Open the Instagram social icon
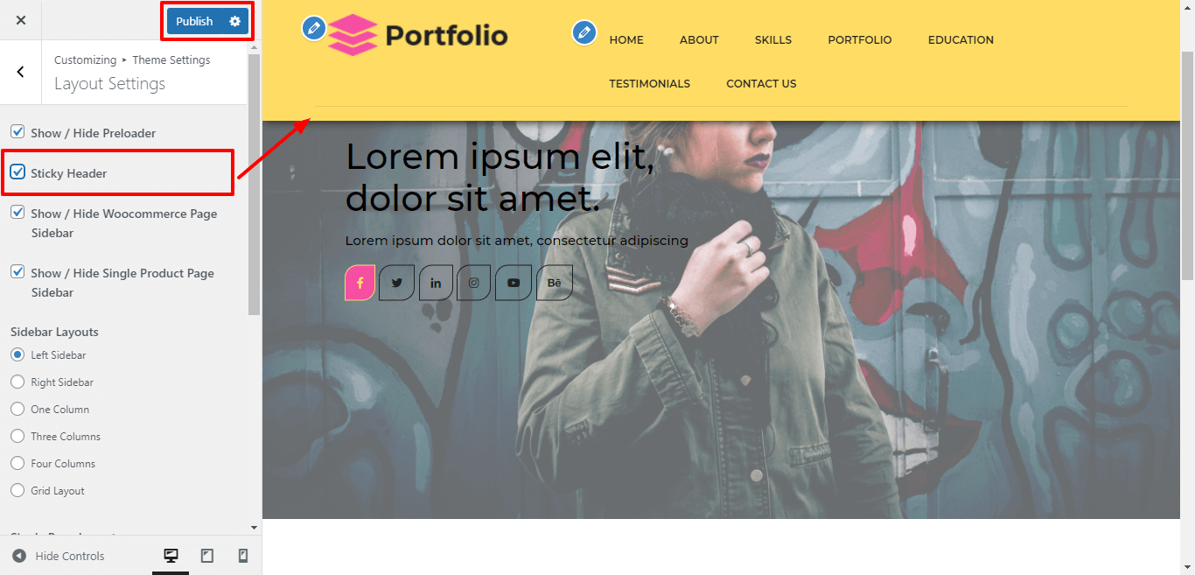1195x575 pixels. pyautogui.click(x=473, y=283)
